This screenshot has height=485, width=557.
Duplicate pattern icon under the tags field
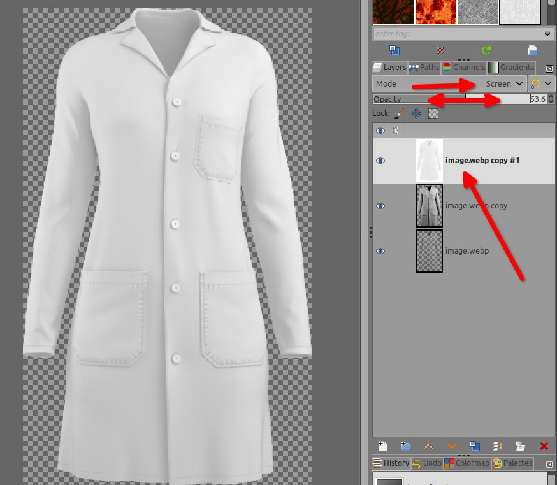(x=394, y=50)
